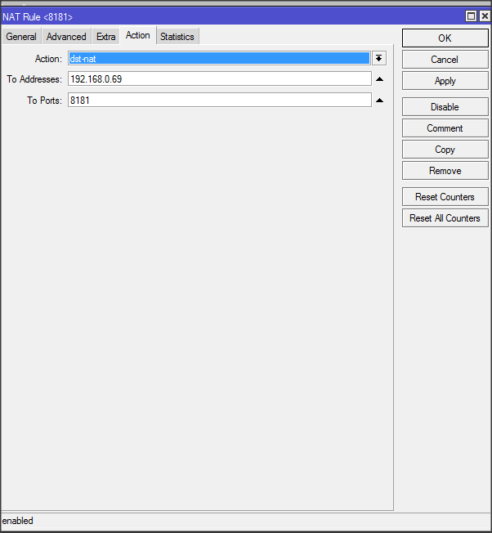492x533 pixels.
Task: Collapse the To Addresses field arrow
Action: pos(379,79)
